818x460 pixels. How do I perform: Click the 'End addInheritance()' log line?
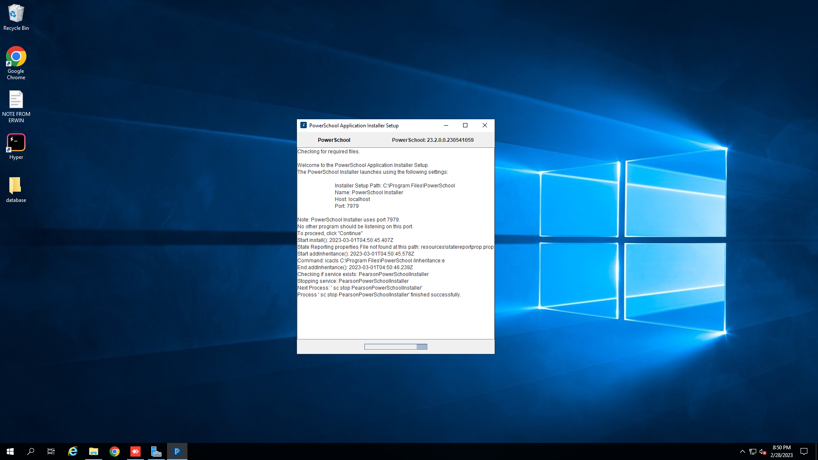355,267
